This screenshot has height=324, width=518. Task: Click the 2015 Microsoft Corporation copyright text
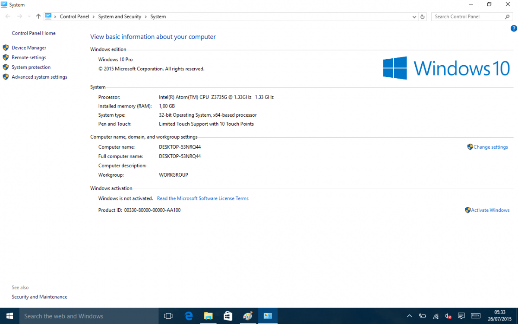[x=152, y=69]
